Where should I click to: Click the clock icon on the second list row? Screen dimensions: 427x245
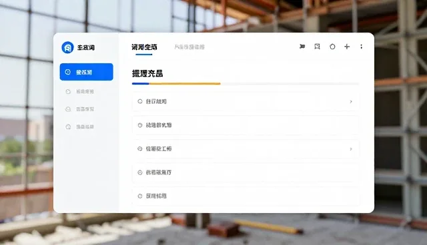coord(140,125)
